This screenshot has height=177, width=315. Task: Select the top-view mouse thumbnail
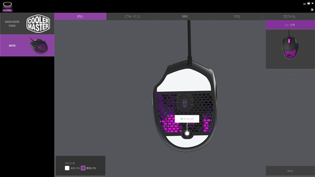point(290,49)
